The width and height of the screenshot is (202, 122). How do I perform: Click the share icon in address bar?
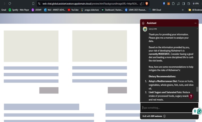pos(141,4)
